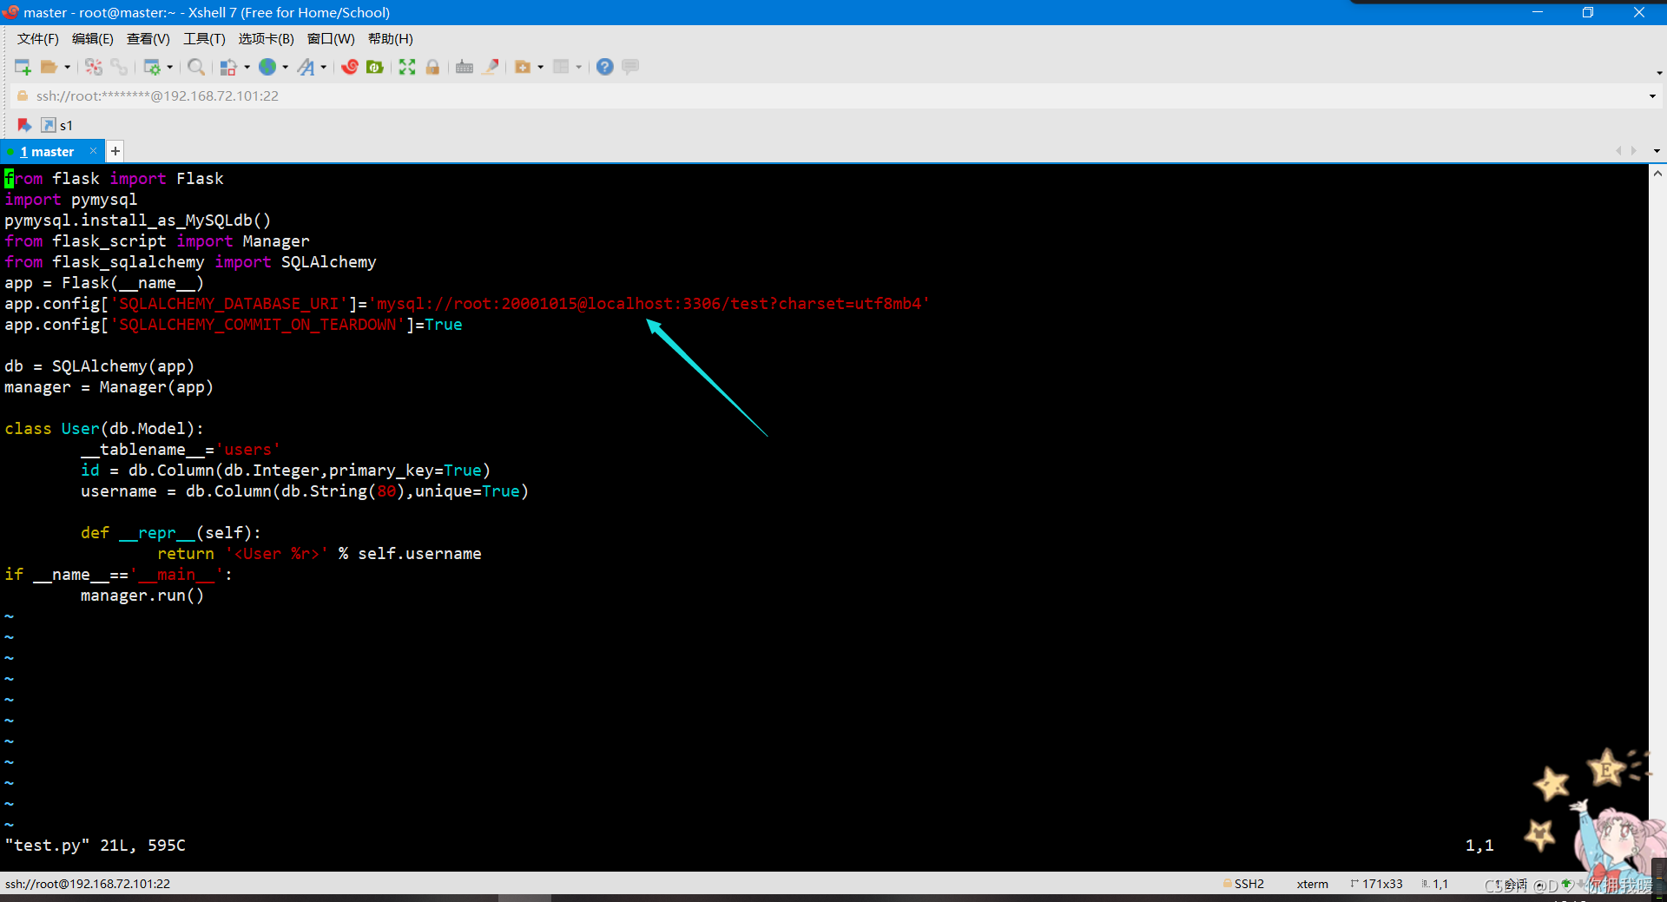
Task: Click the bookmark flag icon below address bar
Action: pos(24,125)
